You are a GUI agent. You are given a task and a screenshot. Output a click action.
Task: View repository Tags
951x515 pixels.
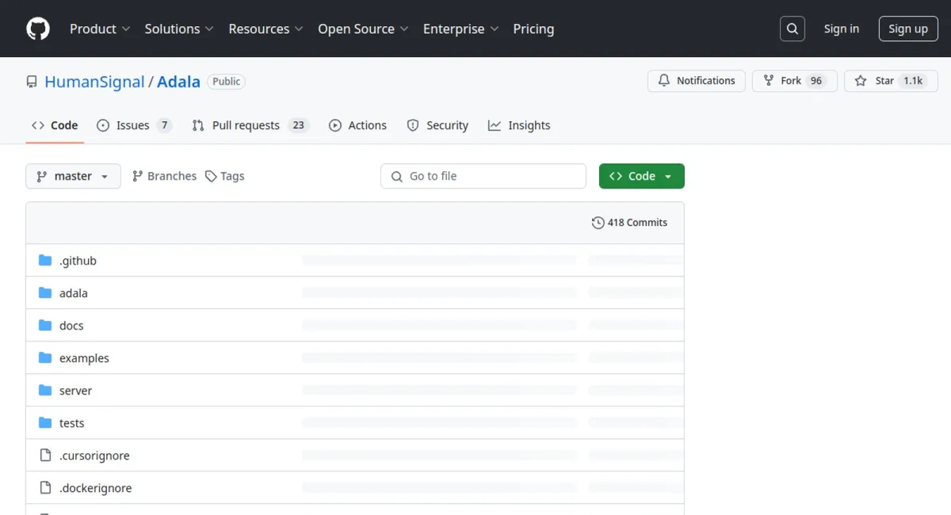pyautogui.click(x=225, y=176)
